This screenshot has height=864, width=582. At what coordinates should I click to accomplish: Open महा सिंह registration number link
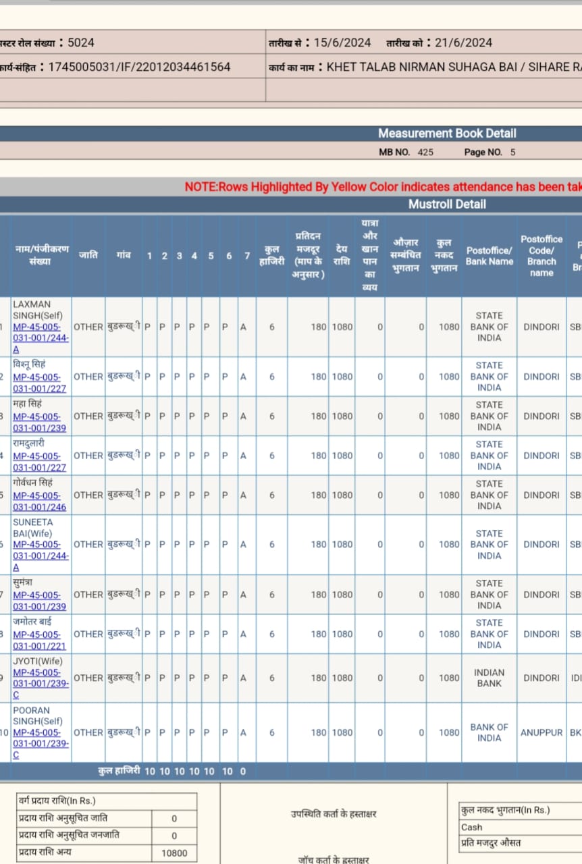point(40,422)
